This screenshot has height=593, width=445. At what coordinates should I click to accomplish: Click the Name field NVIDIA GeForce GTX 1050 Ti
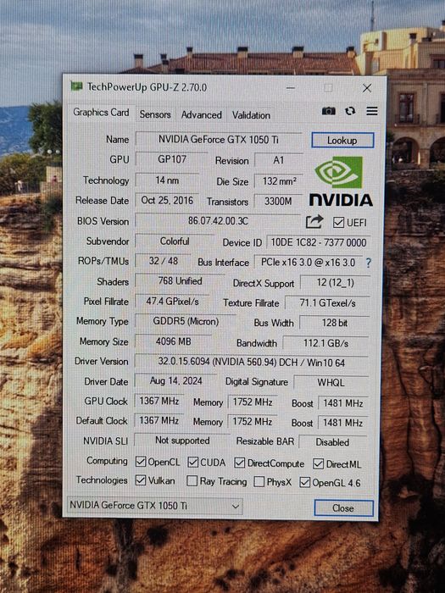click(219, 140)
